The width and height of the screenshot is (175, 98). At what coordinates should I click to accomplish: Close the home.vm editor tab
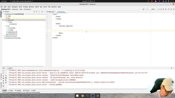66,12
